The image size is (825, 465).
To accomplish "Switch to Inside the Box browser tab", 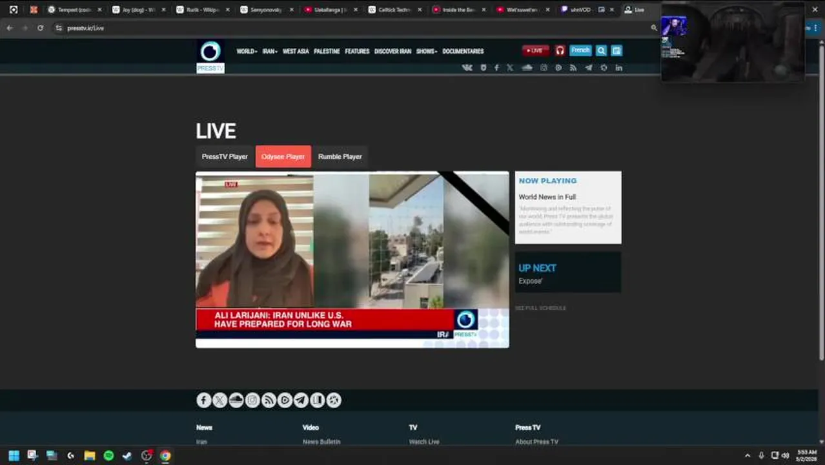I will 458,10.
